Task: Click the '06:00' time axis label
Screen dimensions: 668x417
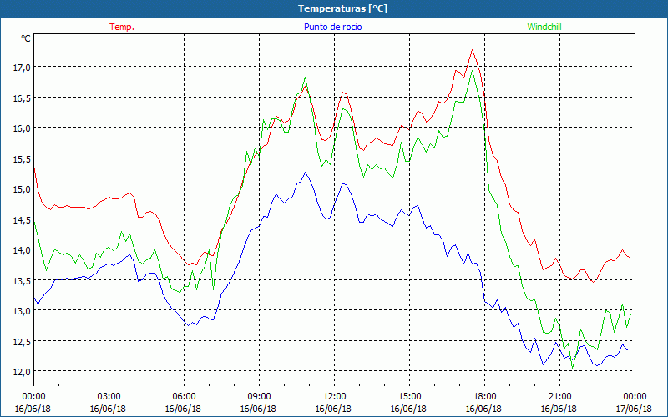Action: coord(184,397)
